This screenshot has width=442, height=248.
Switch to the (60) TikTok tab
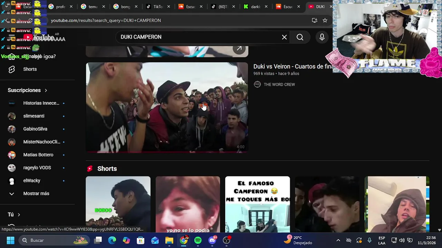pyautogui.click(x=222, y=7)
